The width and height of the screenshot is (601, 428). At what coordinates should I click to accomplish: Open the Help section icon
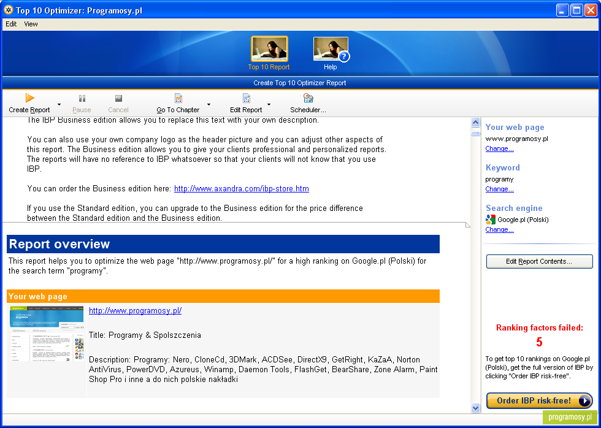331,48
